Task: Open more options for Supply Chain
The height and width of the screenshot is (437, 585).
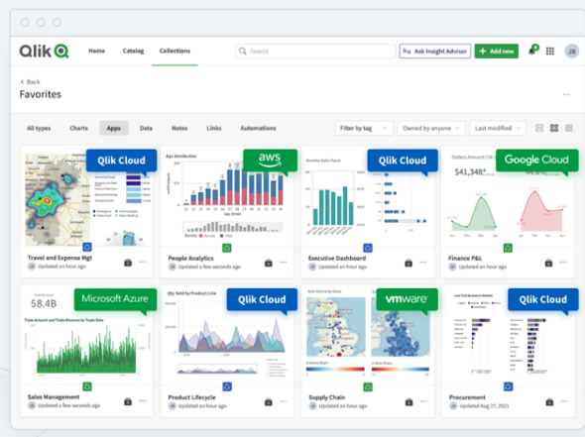Action: pos(423,401)
